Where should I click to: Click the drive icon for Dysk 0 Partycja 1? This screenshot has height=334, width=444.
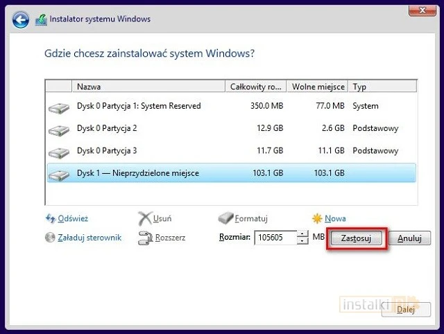click(x=59, y=107)
